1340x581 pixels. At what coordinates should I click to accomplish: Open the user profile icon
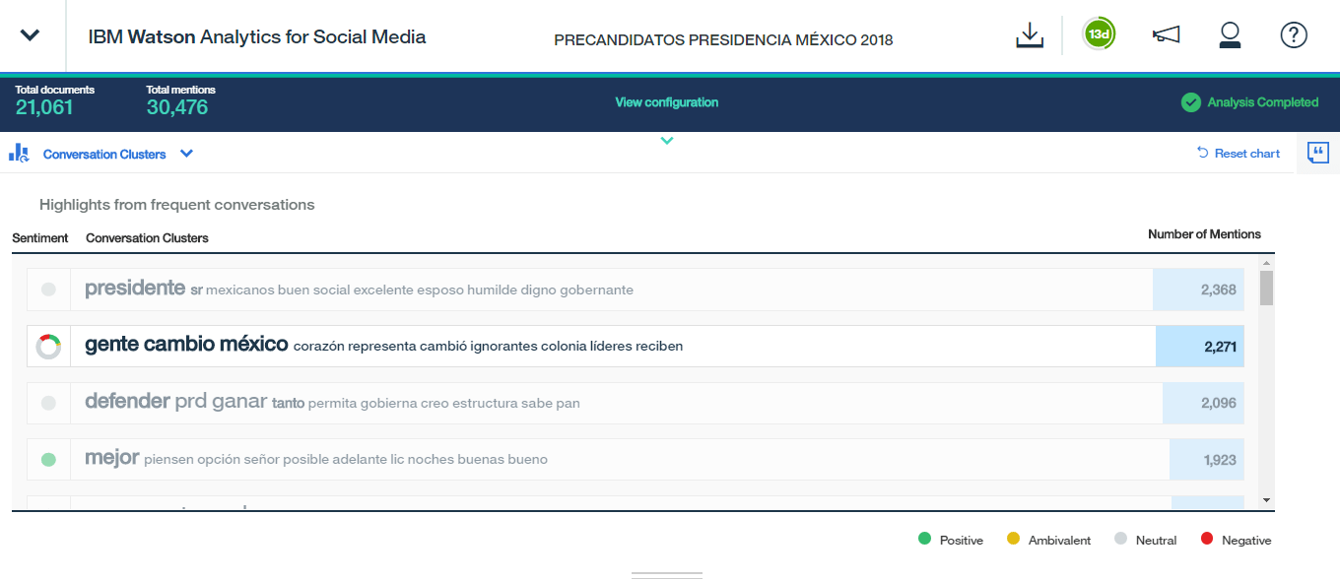pos(1229,35)
